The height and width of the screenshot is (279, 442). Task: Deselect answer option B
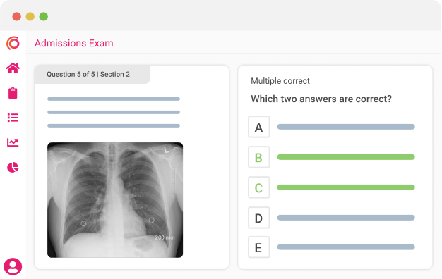(258, 157)
